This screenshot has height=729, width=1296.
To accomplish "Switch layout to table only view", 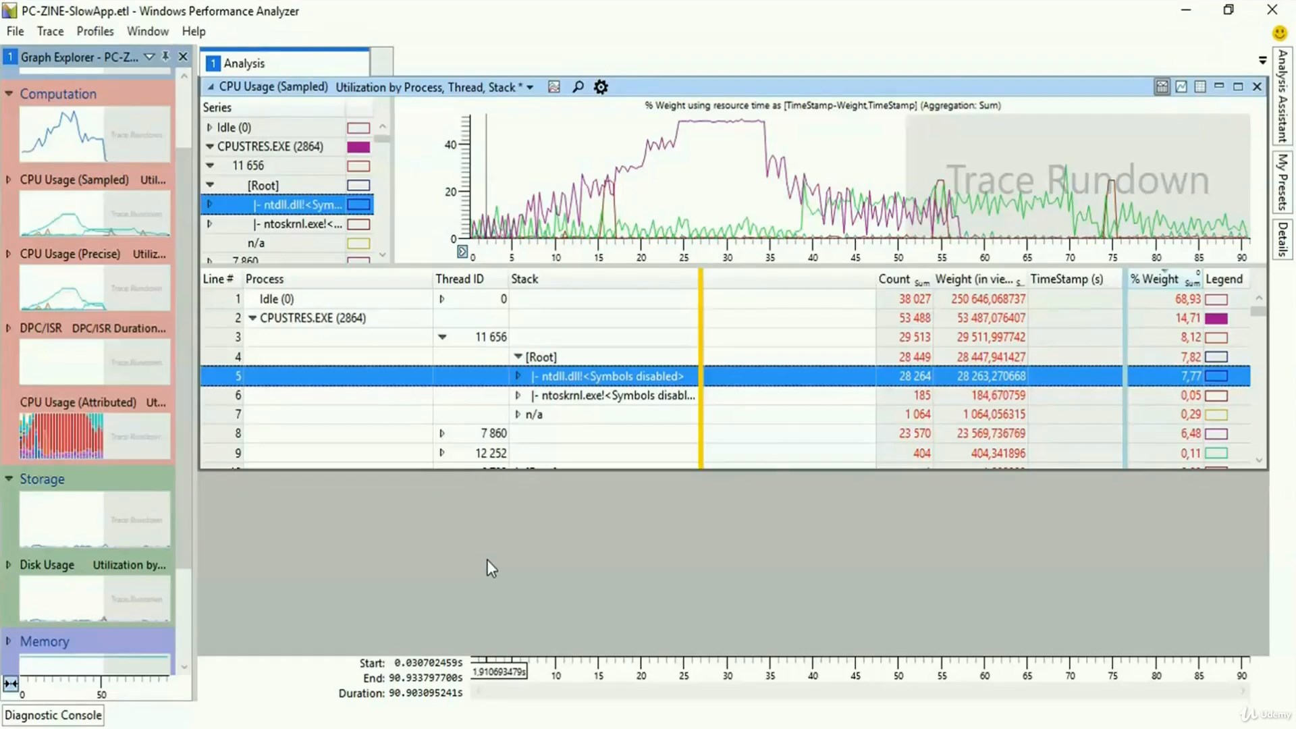I will click(1200, 87).
